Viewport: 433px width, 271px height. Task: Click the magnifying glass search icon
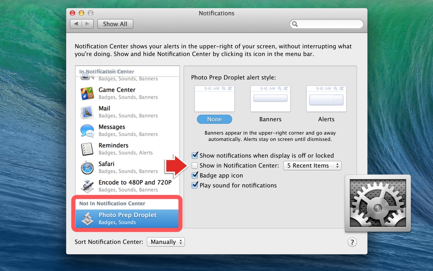point(295,24)
